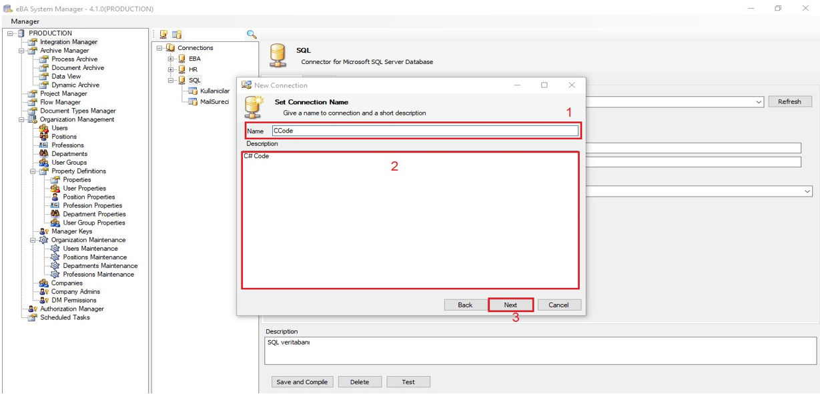Click the Dynamic Archive icon
This screenshot has height=394, width=820.
point(43,85)
